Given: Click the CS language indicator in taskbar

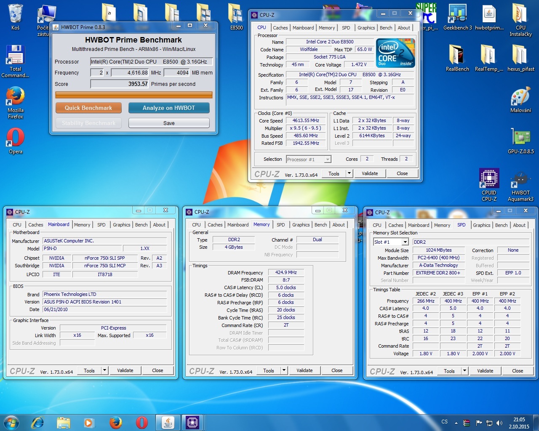Looking at the screenshot, I should tap(444, 422).
